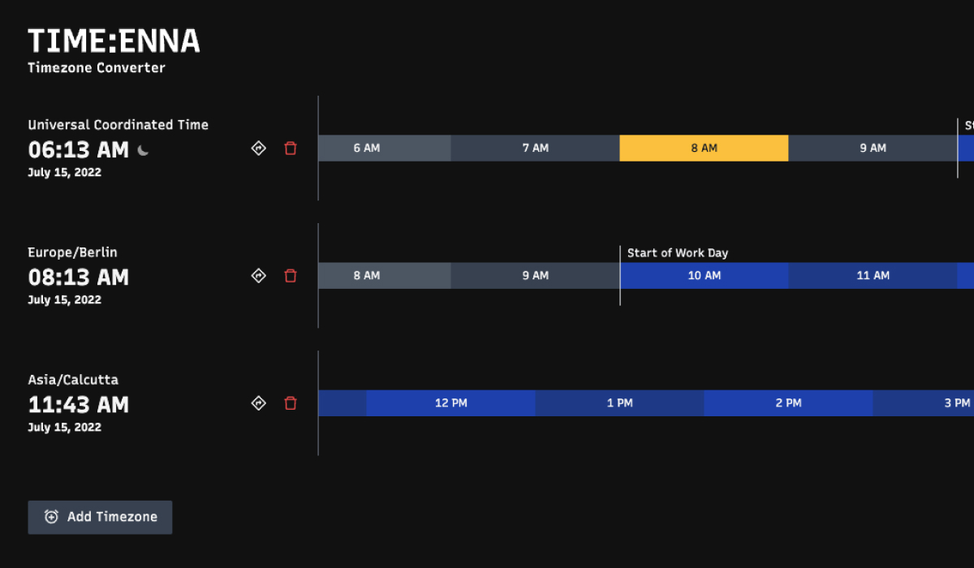Viewport: 974px width, 568px height.
Task: Click the Europe/Berlin direction icon
Action: 259,276
